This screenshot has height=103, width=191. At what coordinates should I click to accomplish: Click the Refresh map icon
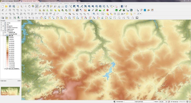[66, 6]
